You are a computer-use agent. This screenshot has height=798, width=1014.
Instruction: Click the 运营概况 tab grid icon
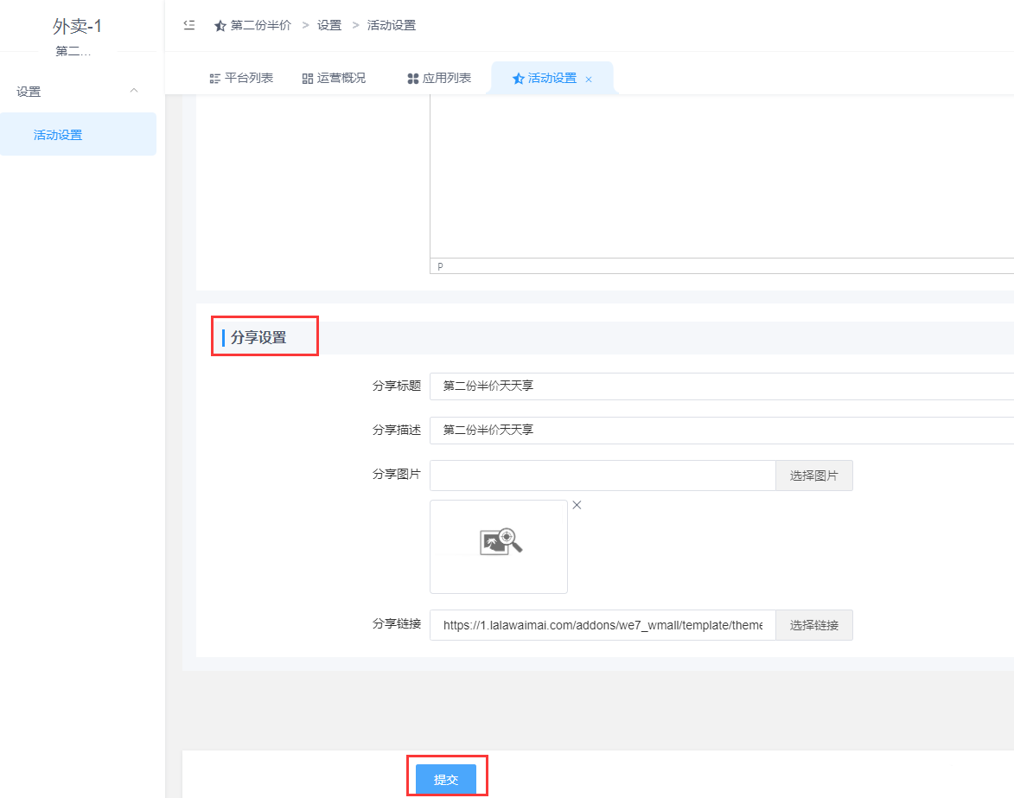pos(307,79)
